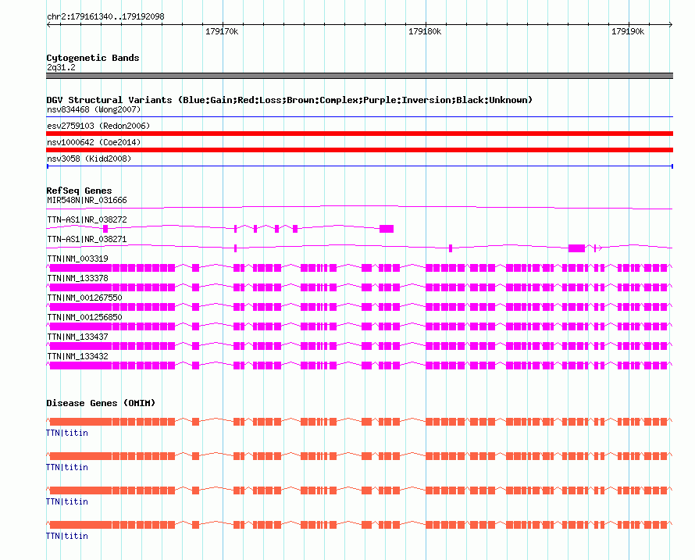Select the Cytogenetic Bands track title
Screen dimensions: 695x560
pyautogui.click(x=93, y=58)
